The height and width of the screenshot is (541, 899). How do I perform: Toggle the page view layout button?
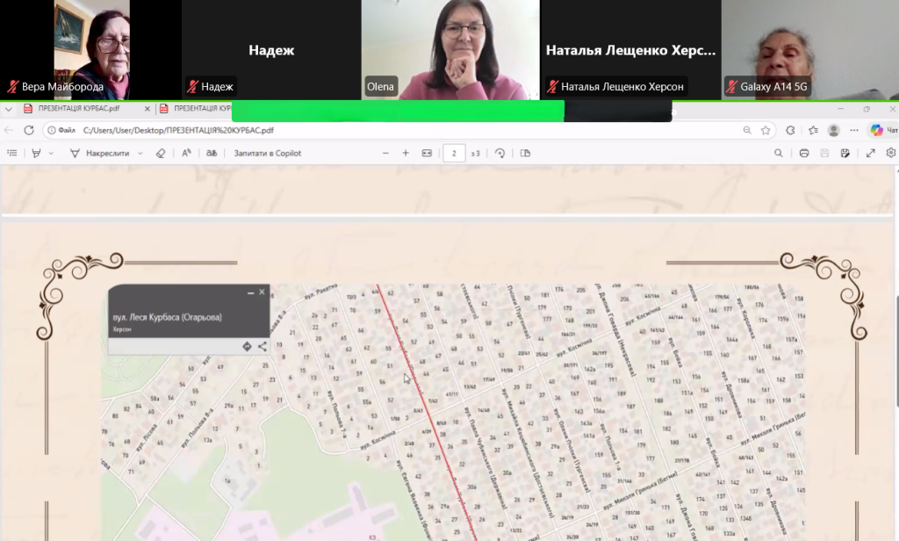tap(526, 153)
